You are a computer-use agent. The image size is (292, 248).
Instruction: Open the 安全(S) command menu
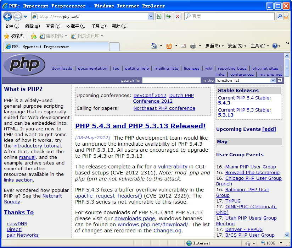[237, 46]
